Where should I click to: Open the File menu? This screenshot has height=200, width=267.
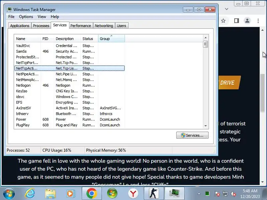pos(11,17)
